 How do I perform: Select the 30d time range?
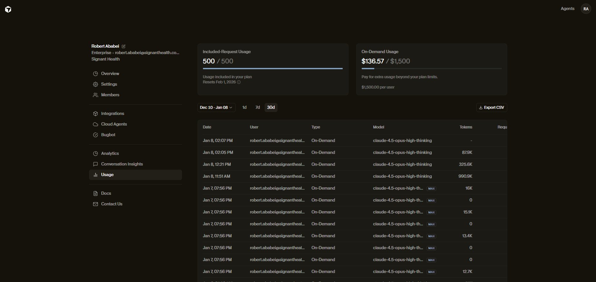pyautogui.click(x=271, y=108)
